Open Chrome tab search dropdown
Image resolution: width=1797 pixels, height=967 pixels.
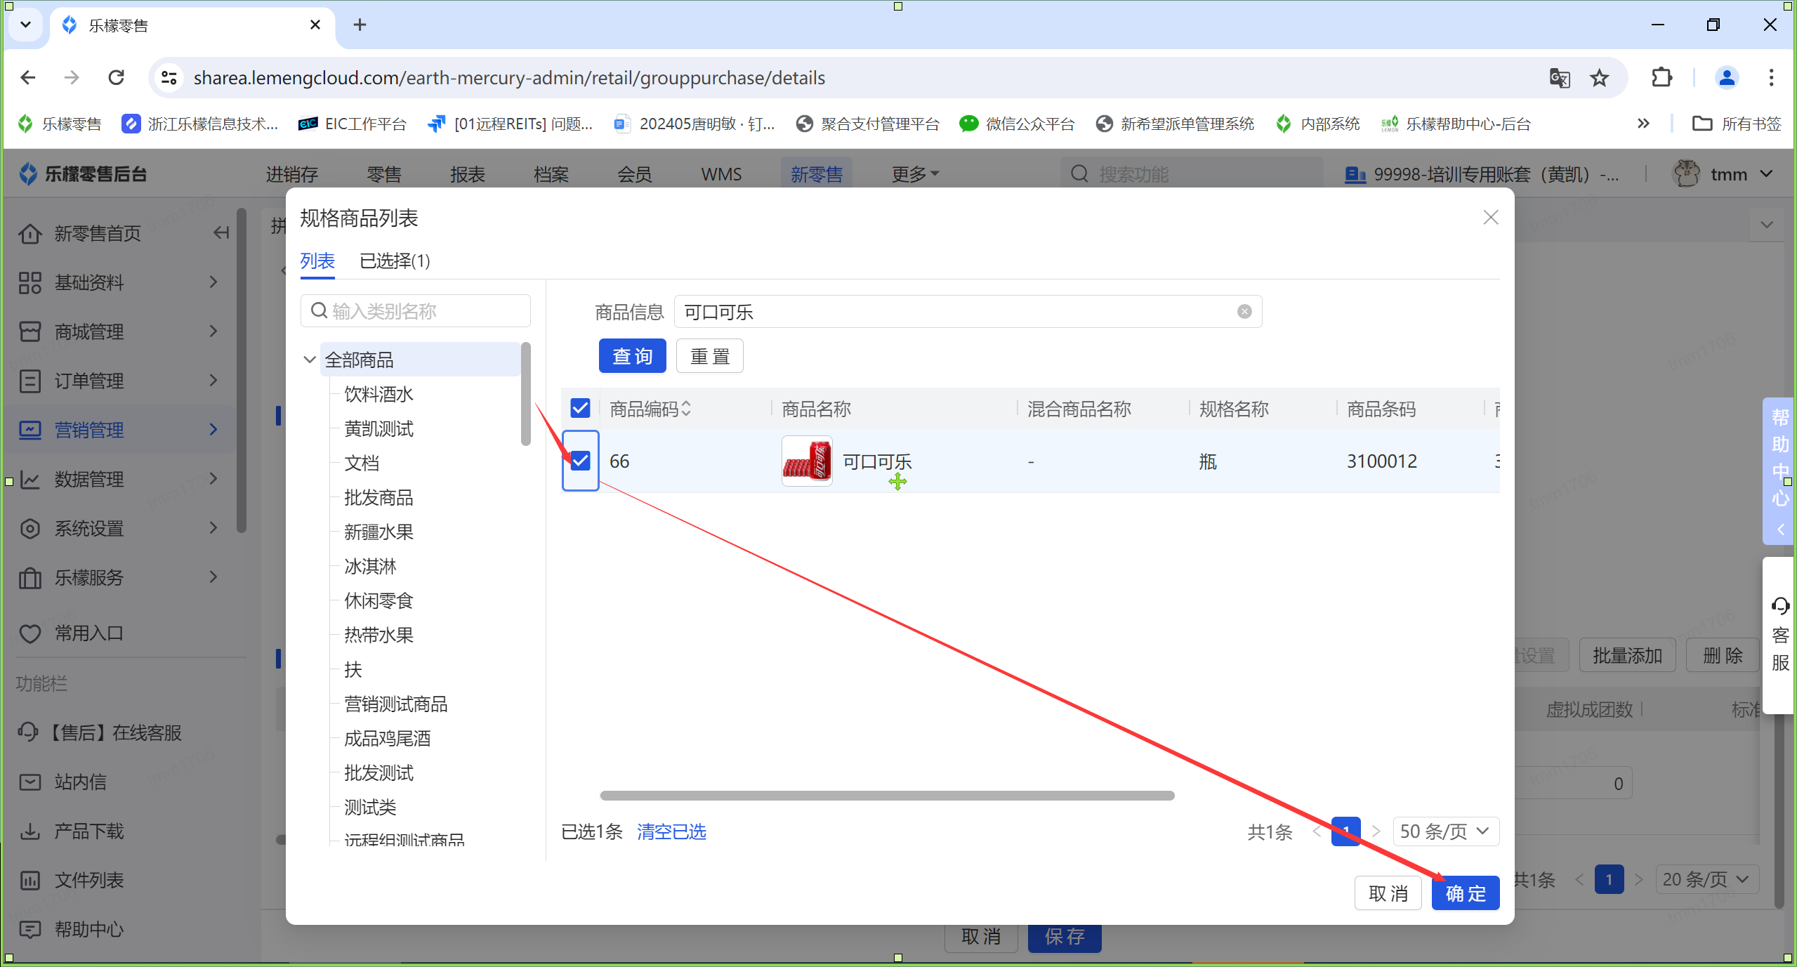[x=25, y=25]
